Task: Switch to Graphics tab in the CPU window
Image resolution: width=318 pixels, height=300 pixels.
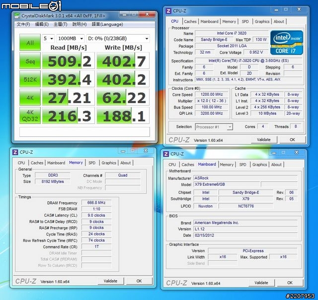Action: (262, 21)
